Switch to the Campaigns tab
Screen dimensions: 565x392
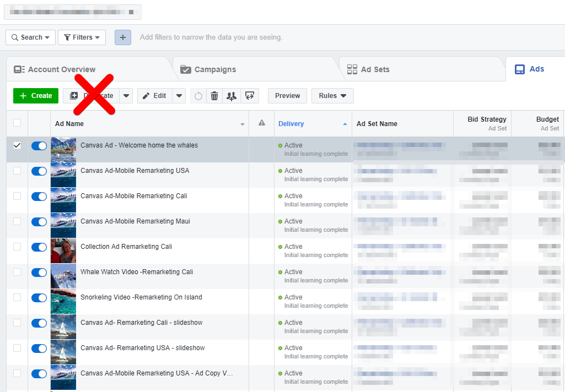click(x=214, y=69)
